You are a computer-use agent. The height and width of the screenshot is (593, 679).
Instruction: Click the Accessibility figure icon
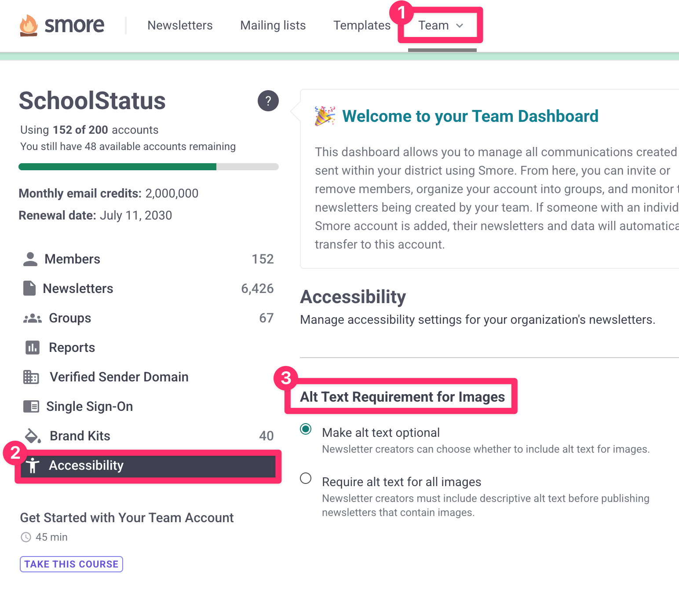click(33, 465)
